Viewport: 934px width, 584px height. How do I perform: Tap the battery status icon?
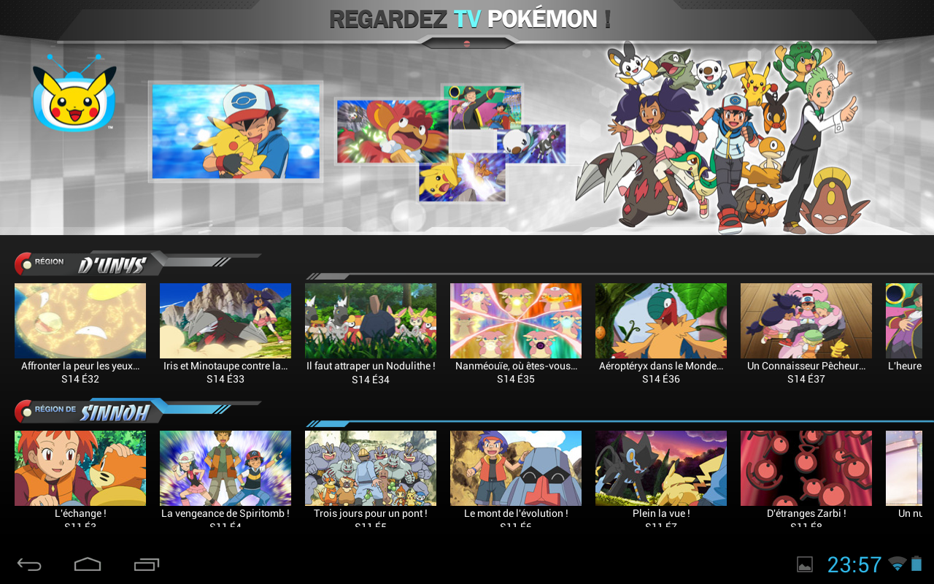916,564
